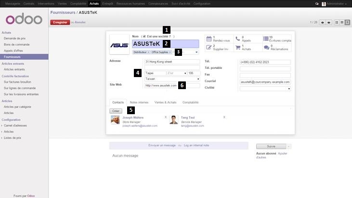Click the Site Web field
This screenshot has width=352, height=198.
(172, 86)
